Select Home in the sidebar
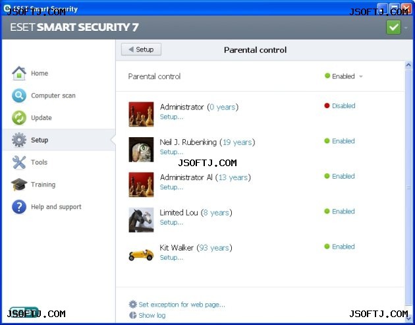The height and width of the screenshot is (325, 415). click(40, 73)
